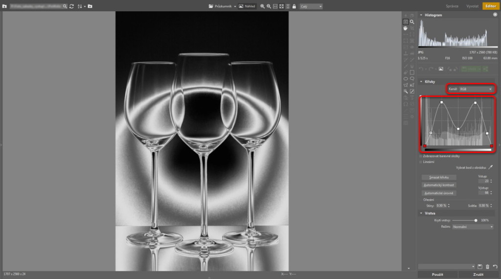
Task: Click the folder icon at far top left
Action: click(x=4, y=6)
